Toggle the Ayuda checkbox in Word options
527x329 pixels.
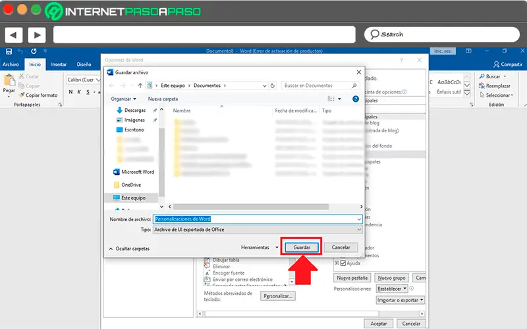pos(343,263)
